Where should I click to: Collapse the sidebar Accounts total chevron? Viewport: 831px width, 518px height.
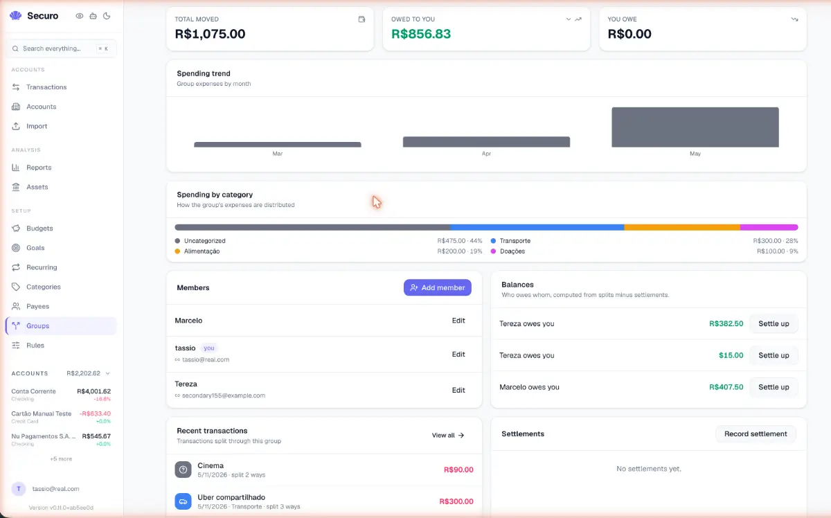pos(107,373)
